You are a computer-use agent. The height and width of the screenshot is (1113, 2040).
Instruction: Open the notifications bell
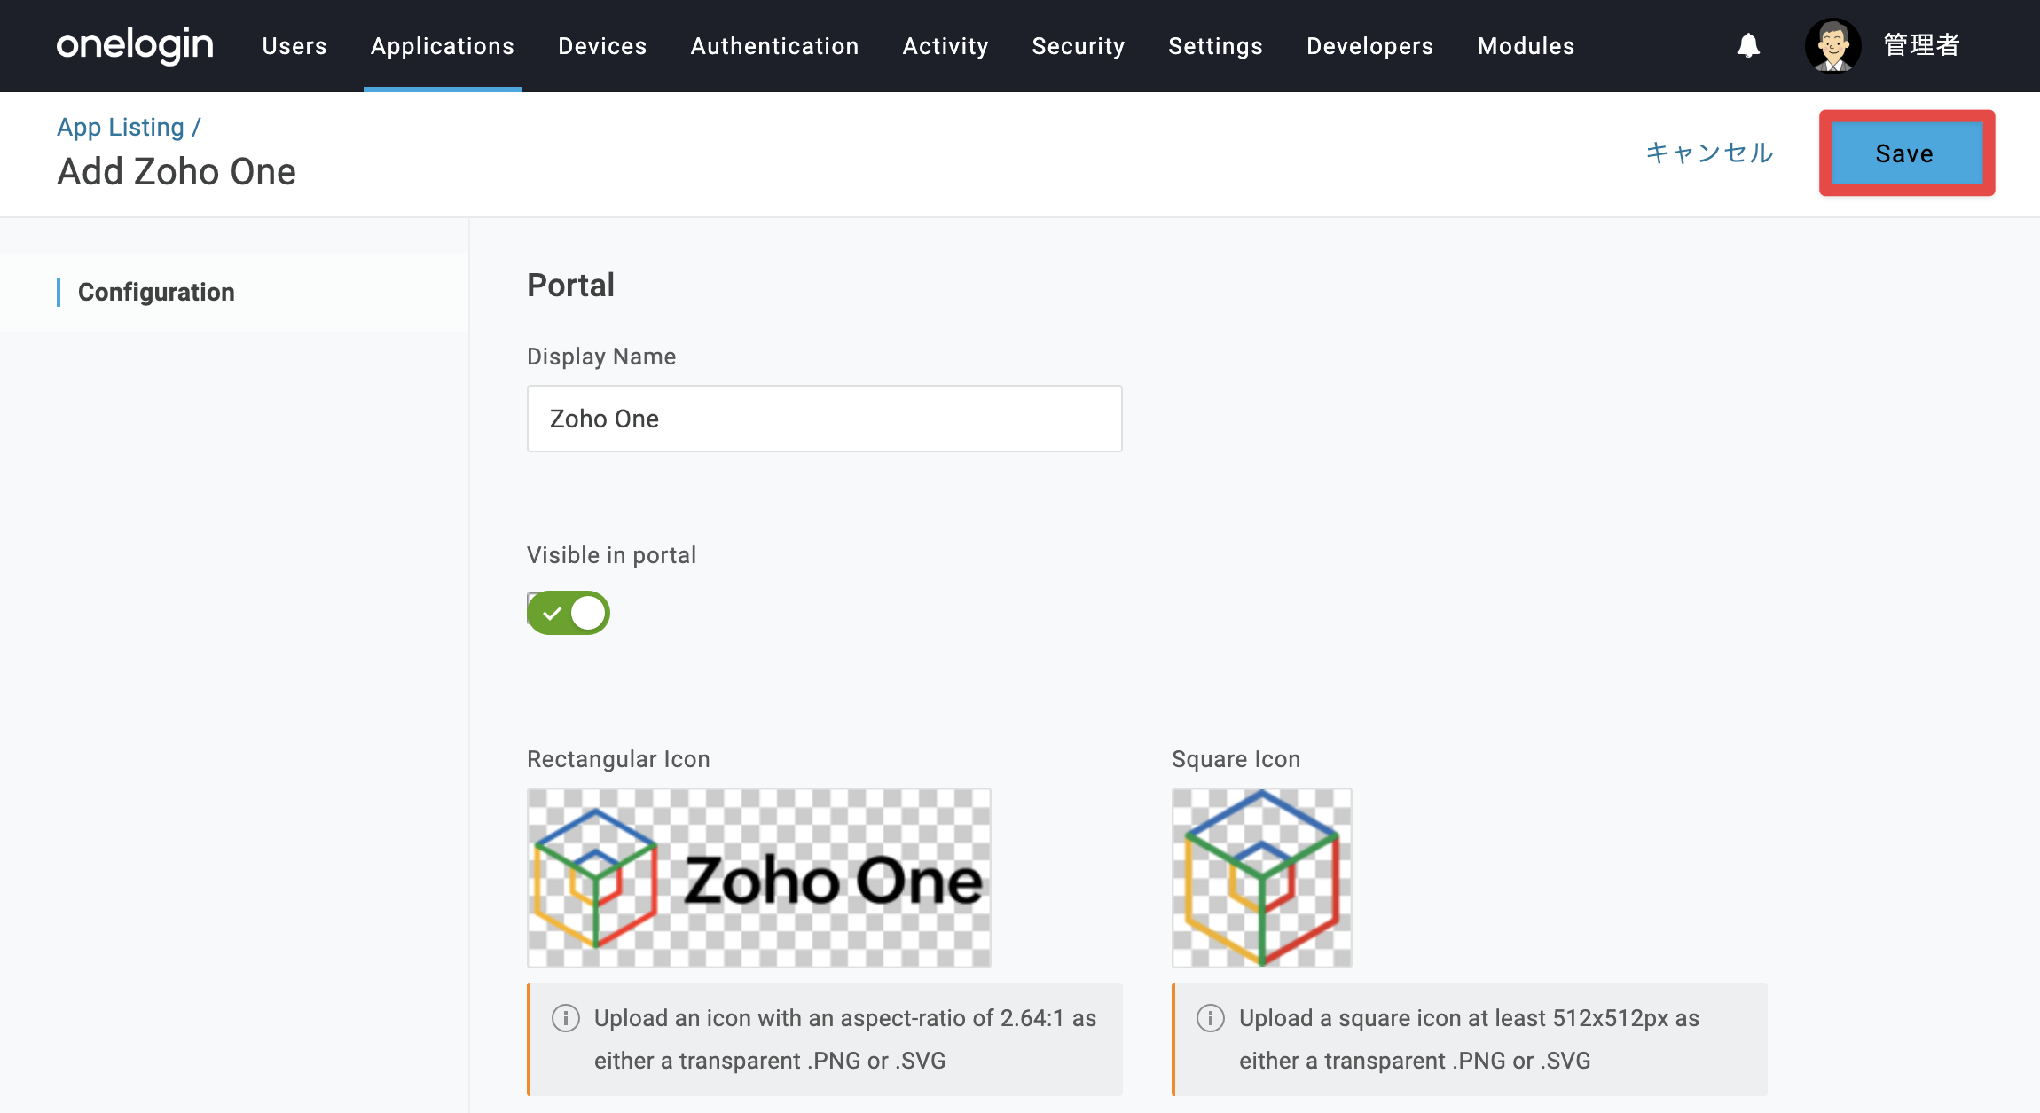click(x=1748, y=45)
